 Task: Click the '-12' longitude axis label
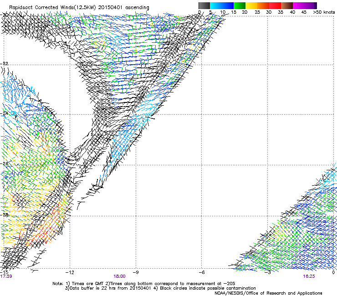(70, 272)
